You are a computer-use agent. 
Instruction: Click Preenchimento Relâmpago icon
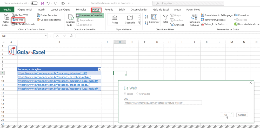point(202,15)
